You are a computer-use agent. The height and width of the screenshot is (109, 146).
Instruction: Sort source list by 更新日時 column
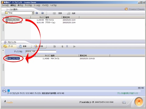[x=71, y=17]
